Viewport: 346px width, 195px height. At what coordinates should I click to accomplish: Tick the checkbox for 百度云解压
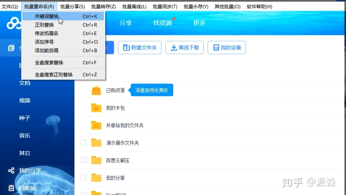[83, 160]
